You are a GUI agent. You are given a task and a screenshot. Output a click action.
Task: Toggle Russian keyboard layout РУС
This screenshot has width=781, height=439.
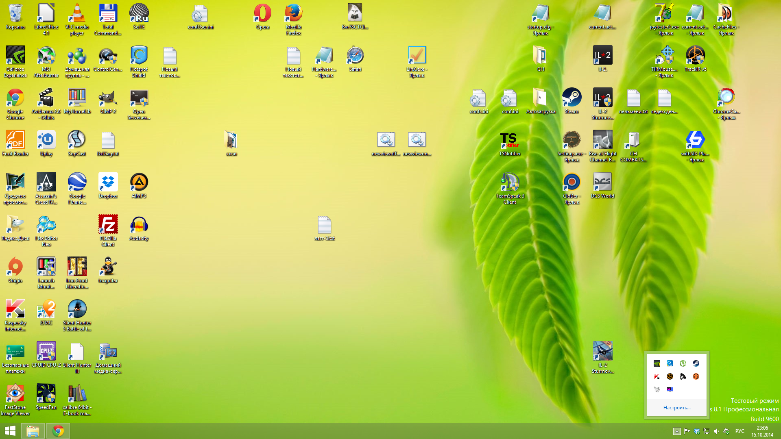pyautogui.click(x=740, y=430)
